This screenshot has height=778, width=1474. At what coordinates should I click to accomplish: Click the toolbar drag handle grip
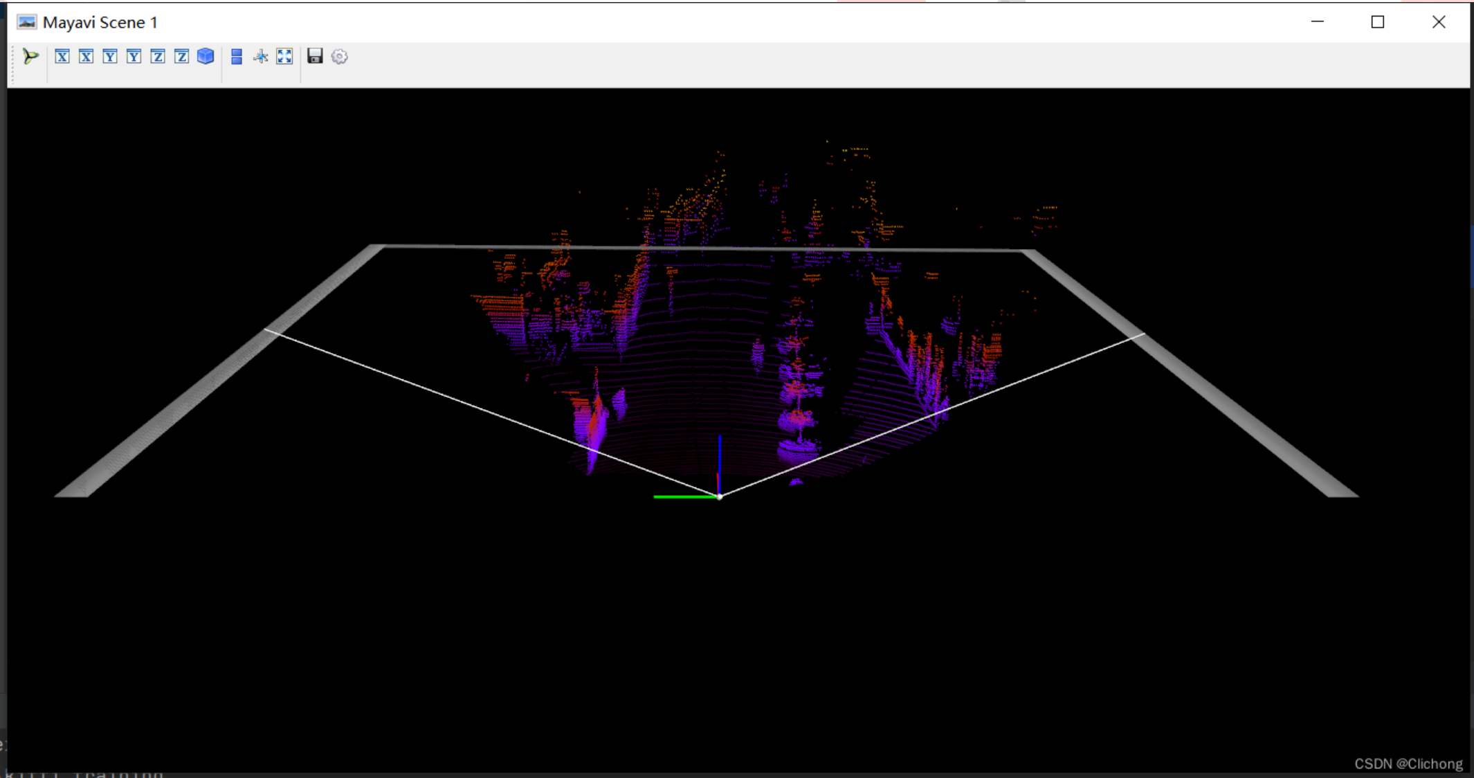pyautogui.click(x=12, y=64)
